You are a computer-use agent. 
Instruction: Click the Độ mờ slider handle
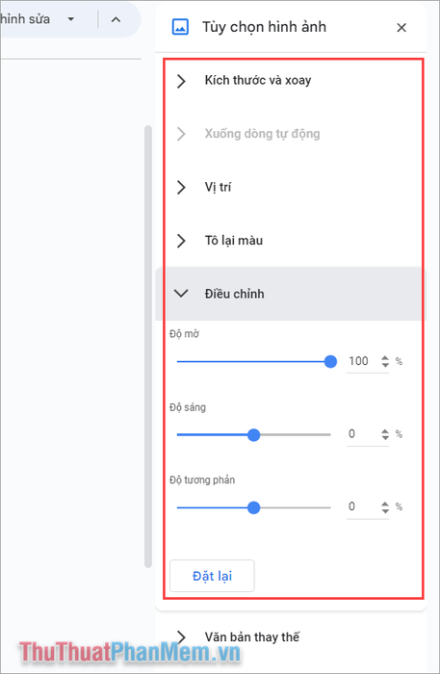pyautogui.click(x=330, y=361)
